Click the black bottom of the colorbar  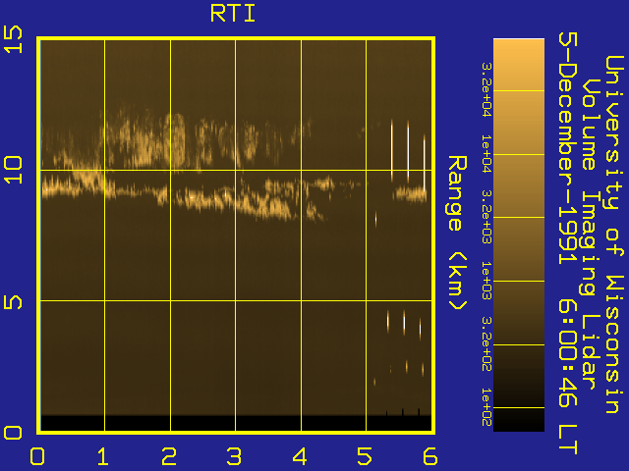tap(519, 421)
